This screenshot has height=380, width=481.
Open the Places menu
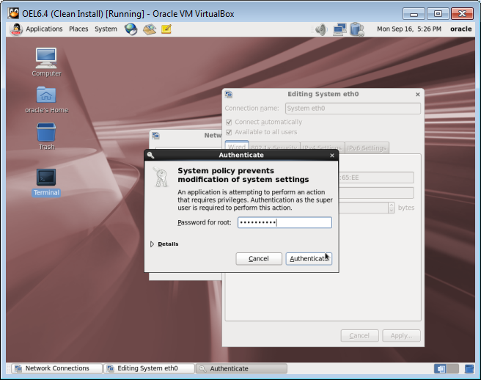tap(78, 29)
